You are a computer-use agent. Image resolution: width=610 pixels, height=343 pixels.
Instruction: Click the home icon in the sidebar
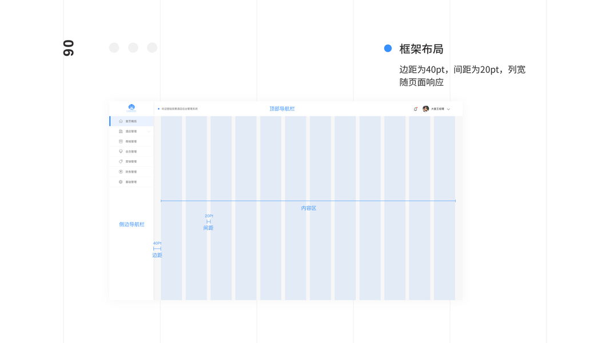click(x=121, y=121)
